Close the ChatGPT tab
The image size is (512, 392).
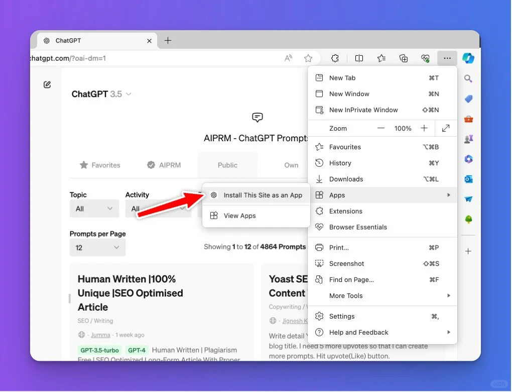tap(149, 41)
